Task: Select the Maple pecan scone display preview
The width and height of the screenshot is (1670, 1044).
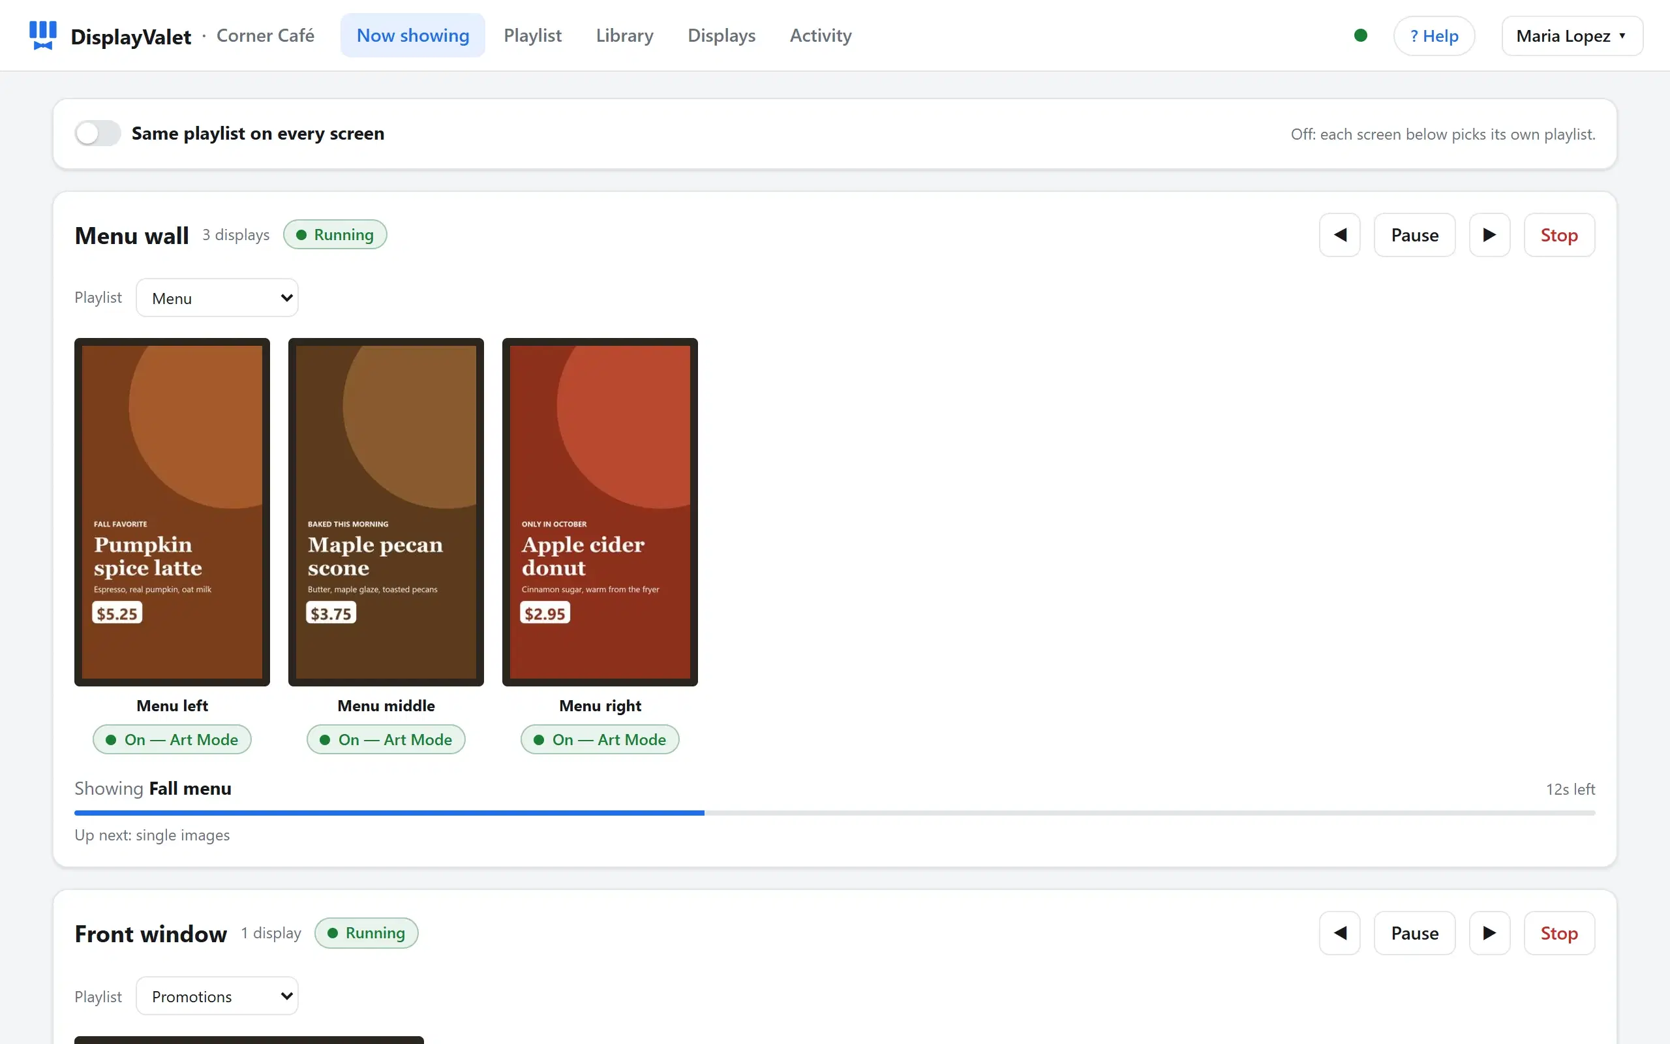Action: pyautogui.click(x=386, y=512)
